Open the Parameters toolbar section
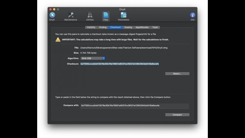Screen dimensions: 245x138 tap(123, 16)
